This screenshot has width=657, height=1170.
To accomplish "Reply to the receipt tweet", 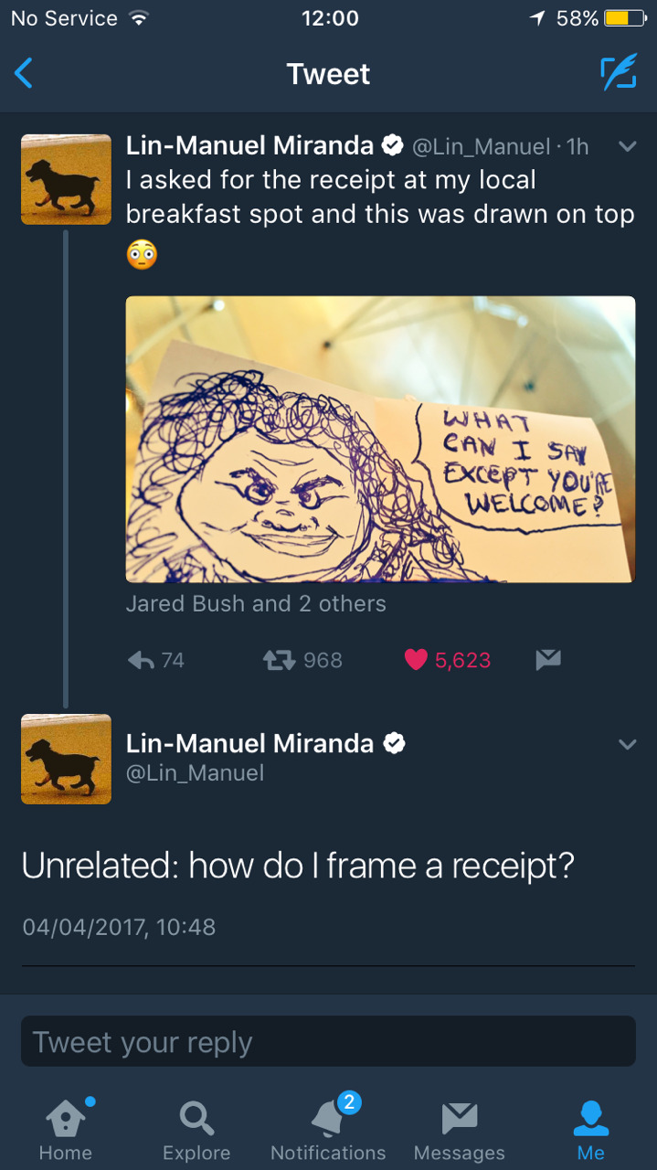I will point(140,660).
